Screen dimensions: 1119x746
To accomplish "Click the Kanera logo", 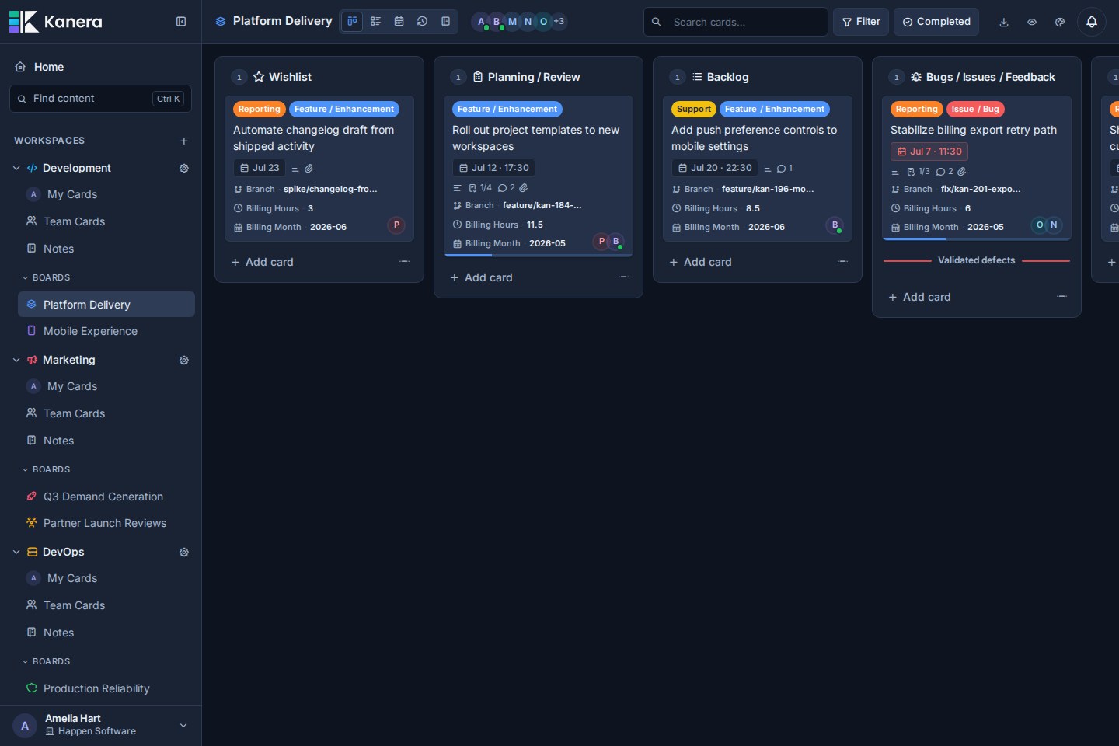I will (x=55, y=22).
